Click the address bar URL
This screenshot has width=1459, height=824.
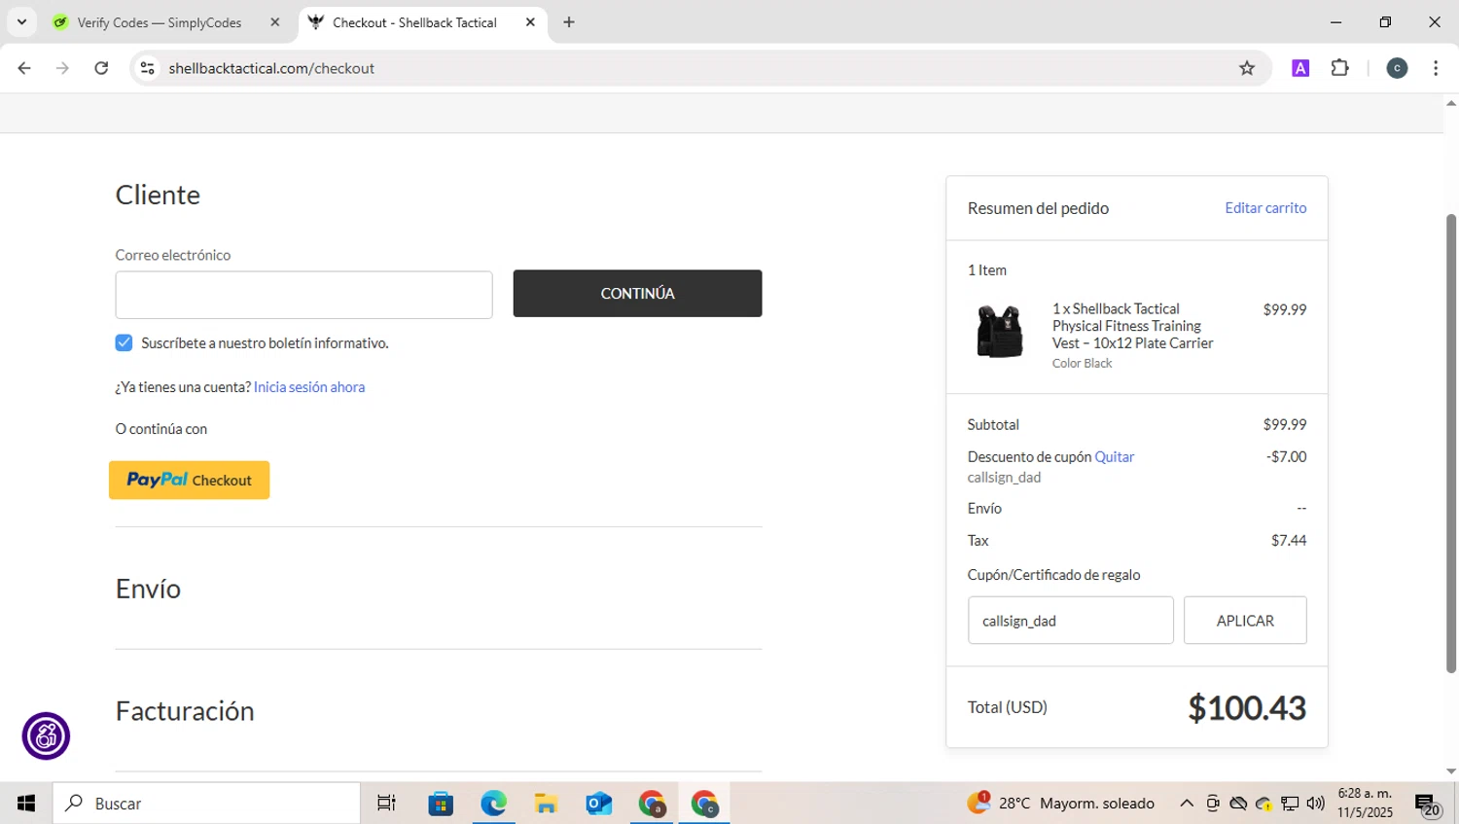271,68
